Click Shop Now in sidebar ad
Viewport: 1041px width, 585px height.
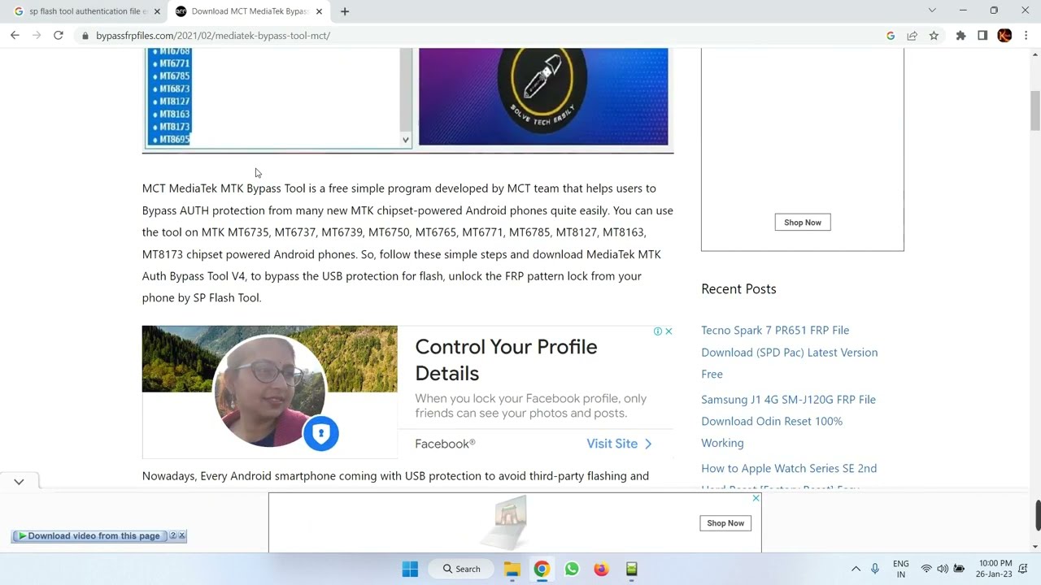(803, 223)
